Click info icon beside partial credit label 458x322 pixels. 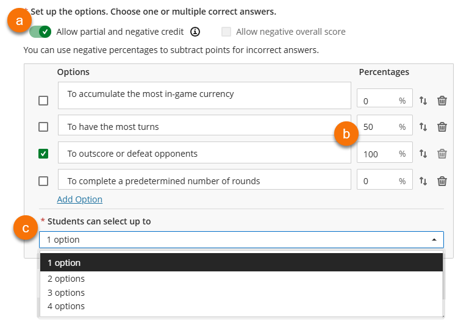(x=195, y=32)
